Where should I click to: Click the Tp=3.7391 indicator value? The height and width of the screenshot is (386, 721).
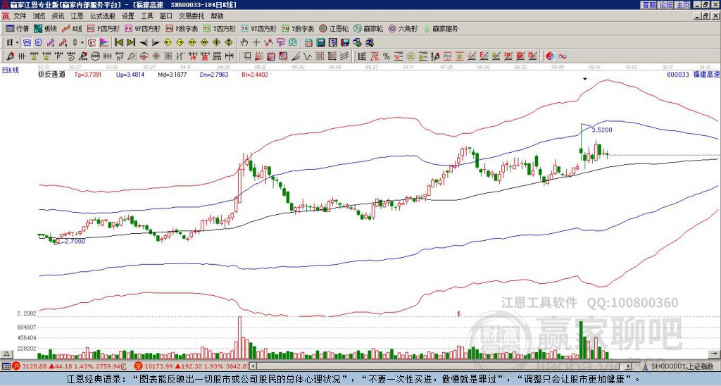click(x=88, y=74)
